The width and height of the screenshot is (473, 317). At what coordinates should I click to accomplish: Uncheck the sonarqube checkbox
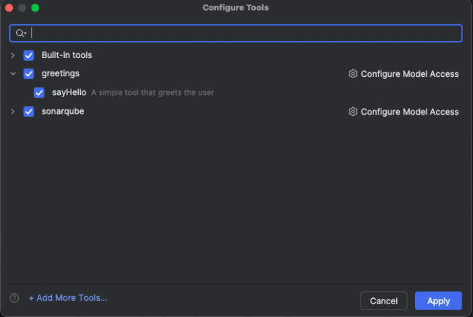[29, 111]
